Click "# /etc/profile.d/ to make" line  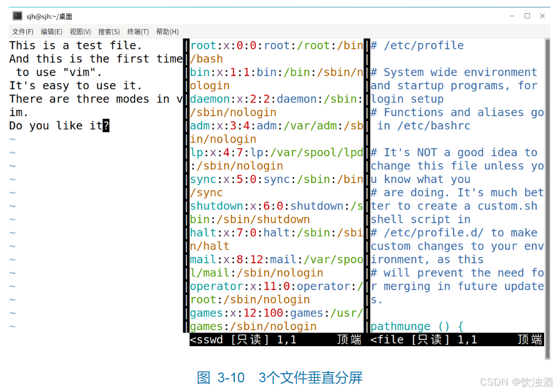(454, 233)
